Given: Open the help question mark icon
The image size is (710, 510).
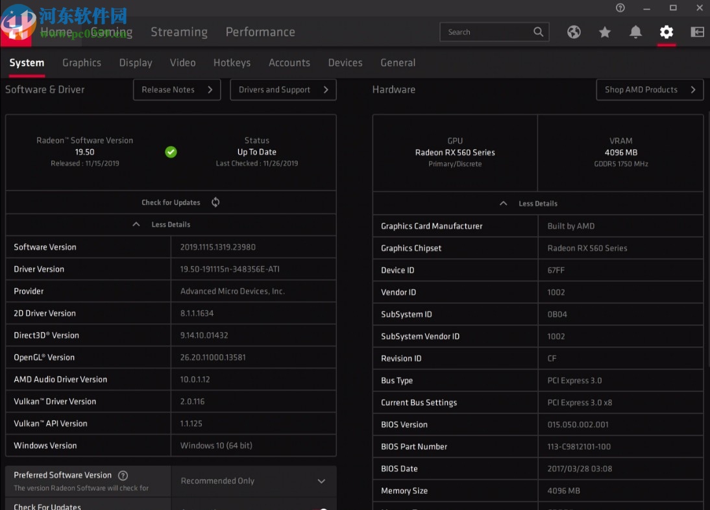Looking at the screenshot, I should [x=620, y=8].
